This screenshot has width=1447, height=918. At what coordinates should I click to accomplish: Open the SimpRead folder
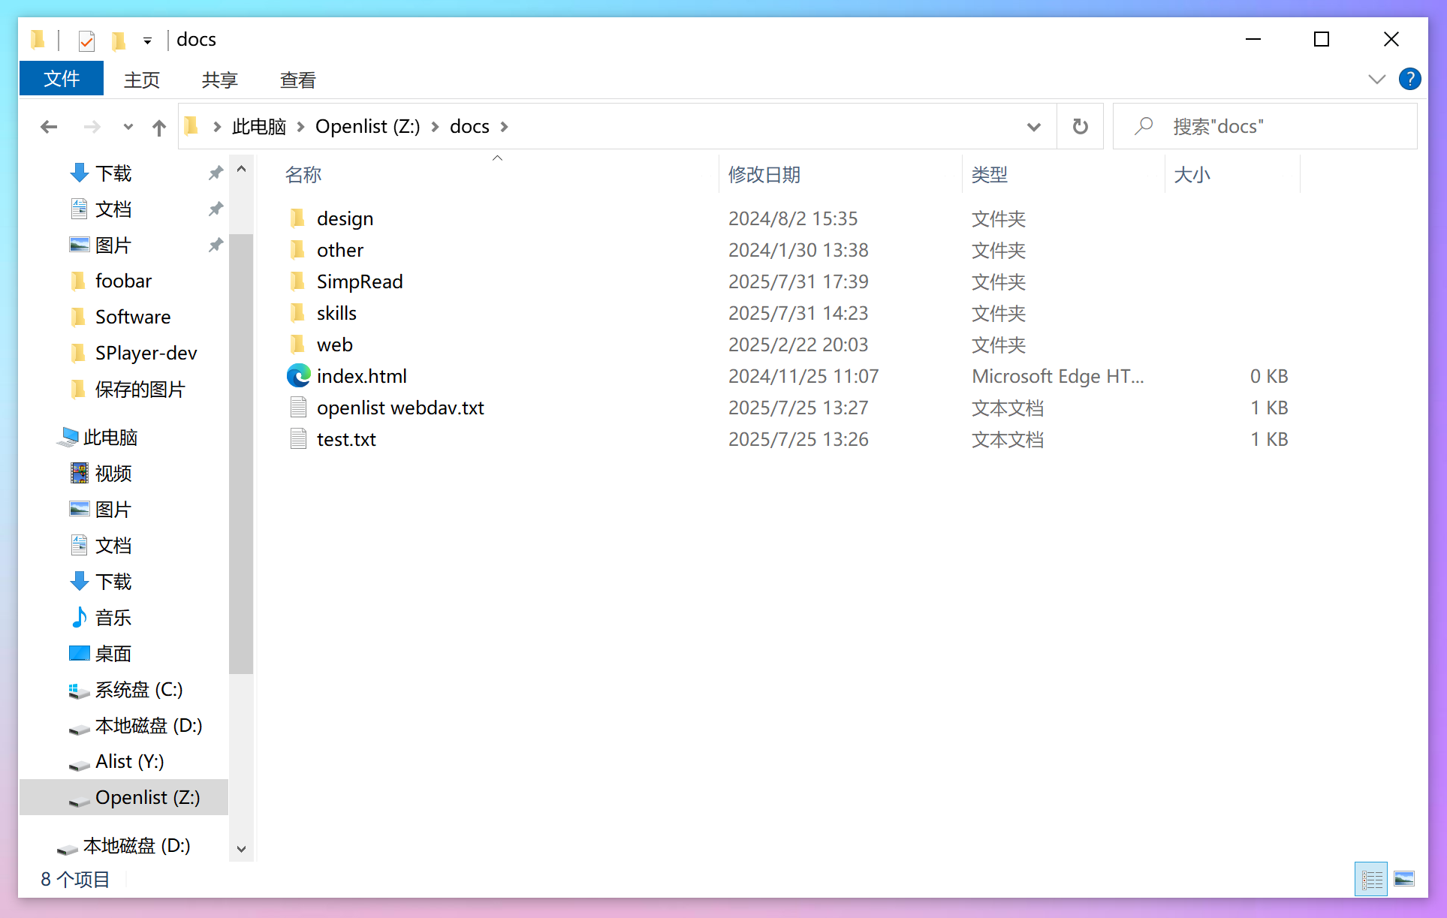(359, 281)
